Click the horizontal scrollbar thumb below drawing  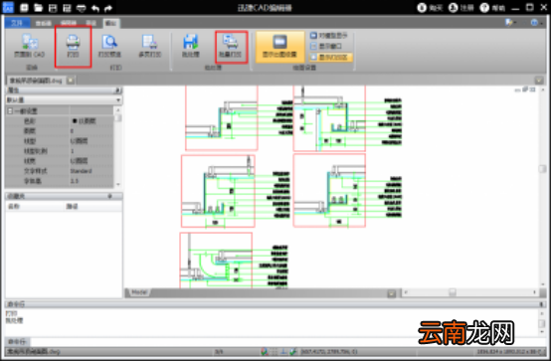click(453, 292)
